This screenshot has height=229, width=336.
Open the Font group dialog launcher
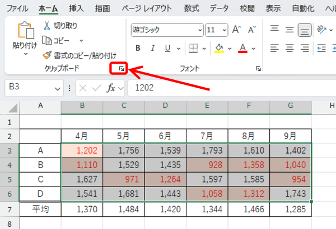[x=258, y=69]
